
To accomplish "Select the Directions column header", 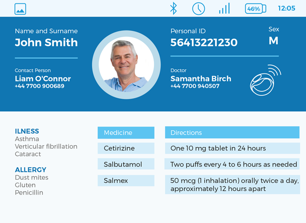I will [x=232, y=132].
